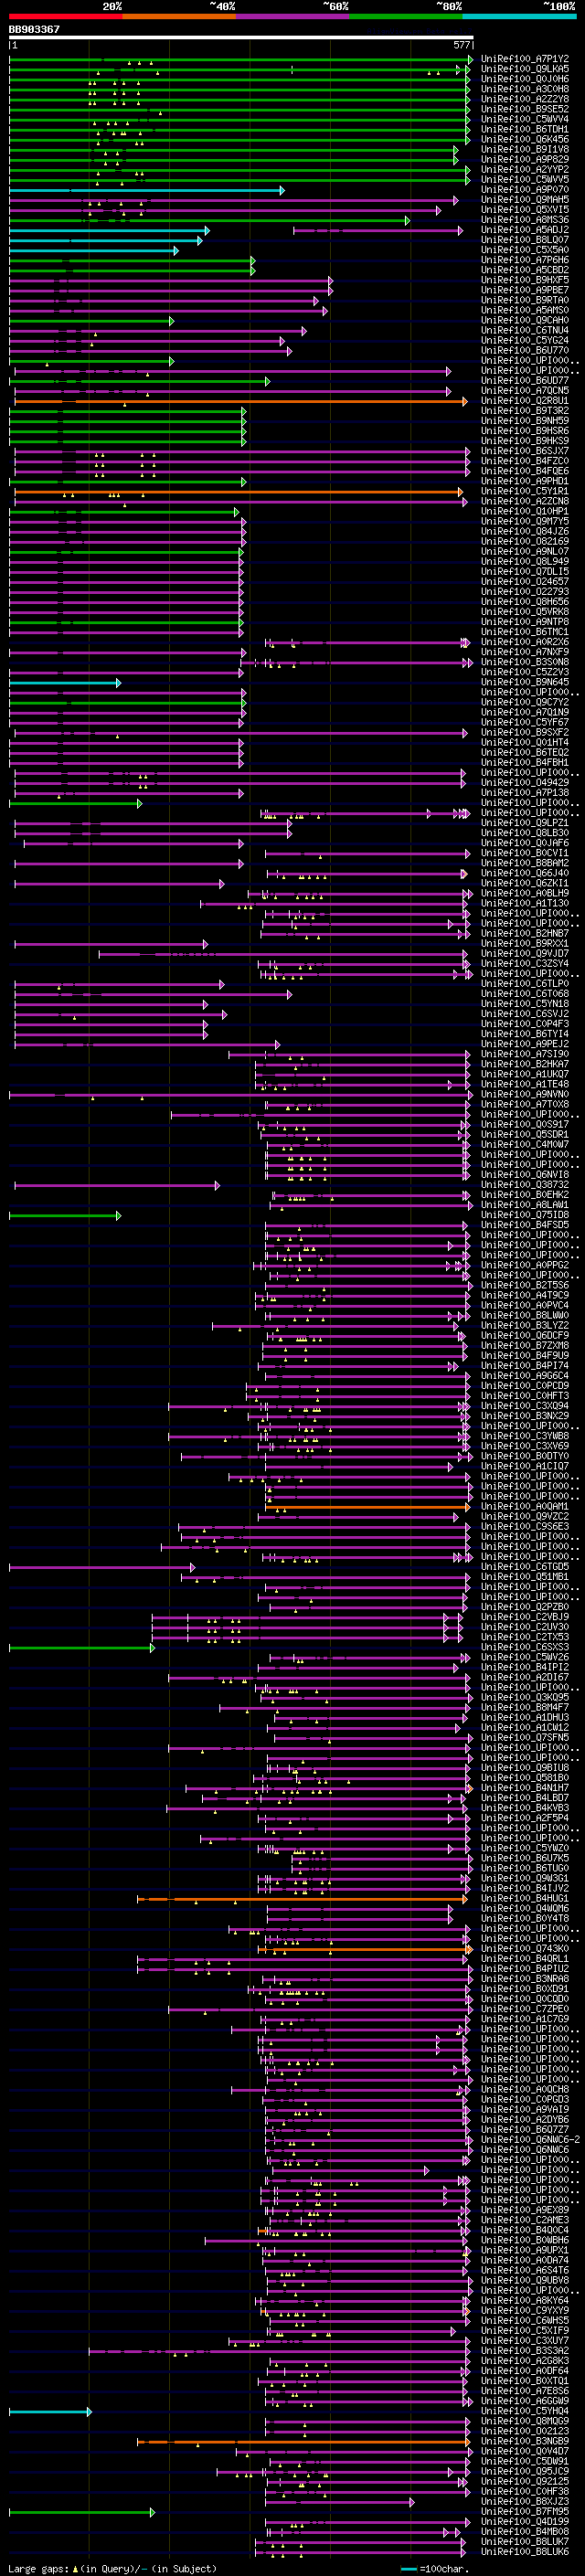The width and height of the screenshot is (585, 2576).
Task: Click the UniRef100_A9PHD1 label
Action: [525, 481]
